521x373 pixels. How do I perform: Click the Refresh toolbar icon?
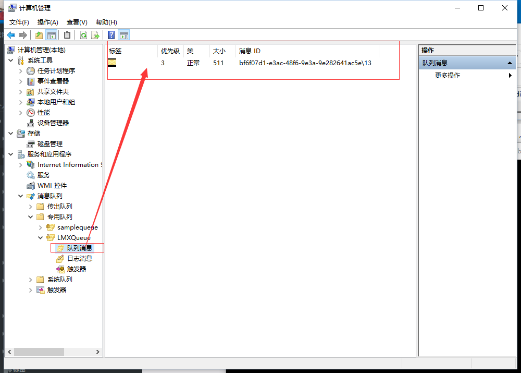point(84,35)
